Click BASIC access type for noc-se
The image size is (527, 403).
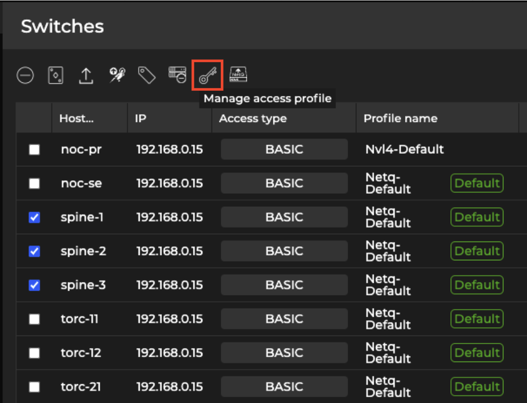click(x=284, y=183)
